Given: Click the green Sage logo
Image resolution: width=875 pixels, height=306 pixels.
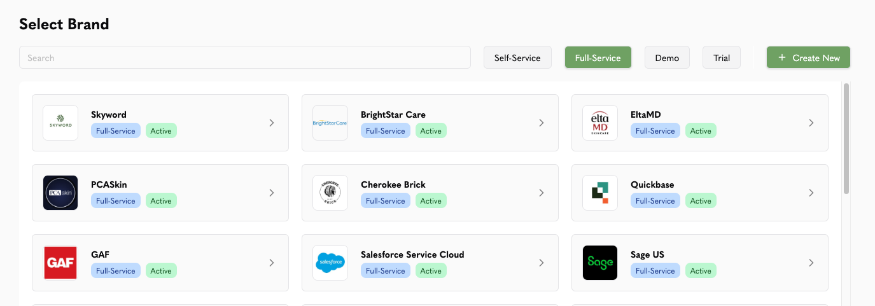Looking at the screenshot, I should click(x=600, y=263).
